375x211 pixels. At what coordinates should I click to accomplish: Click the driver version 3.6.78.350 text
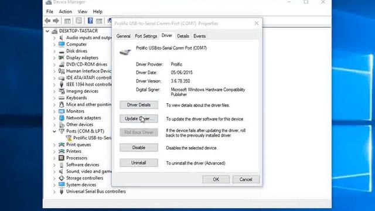(180, 81)
